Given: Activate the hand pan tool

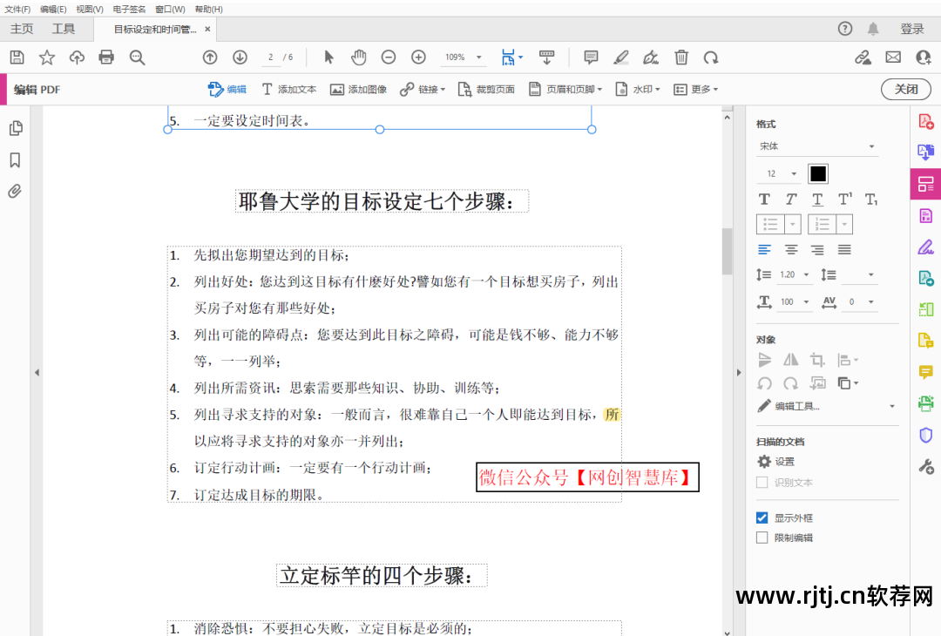Looking at the screenshot, I should pyautogui.click(x=359, y=58).
